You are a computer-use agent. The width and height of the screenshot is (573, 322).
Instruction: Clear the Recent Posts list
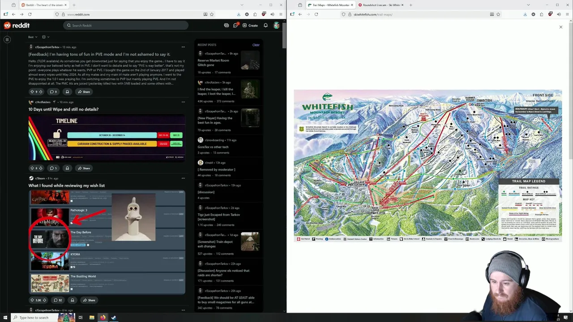coord(256,45)
